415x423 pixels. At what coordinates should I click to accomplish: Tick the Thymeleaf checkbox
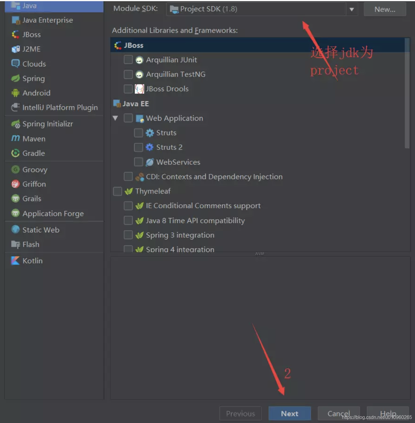117,191
